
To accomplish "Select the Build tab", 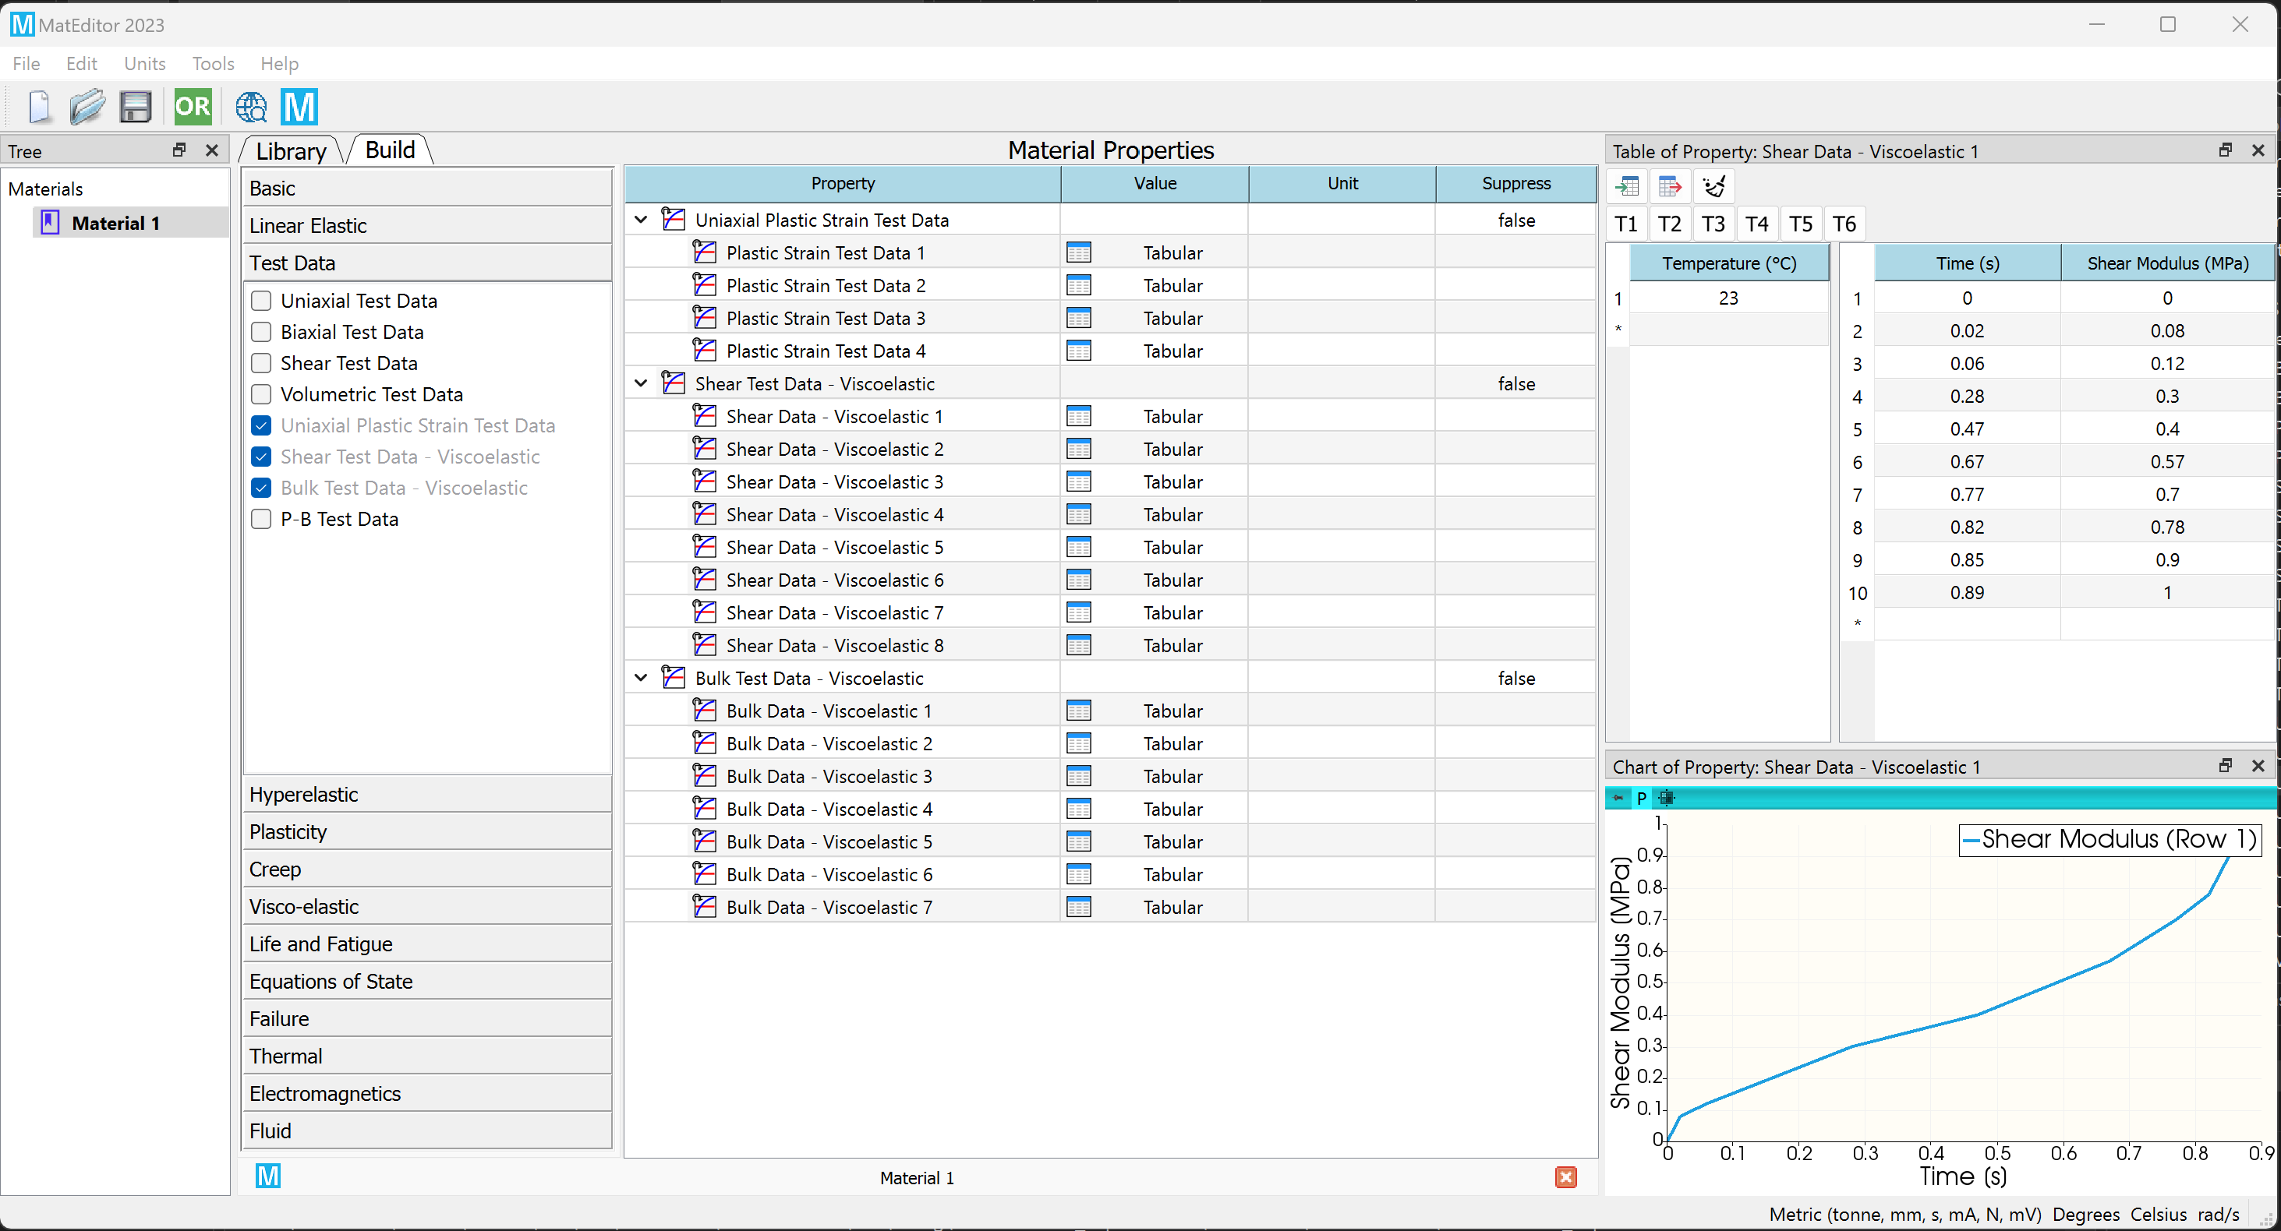I will [x=391, y=149].
